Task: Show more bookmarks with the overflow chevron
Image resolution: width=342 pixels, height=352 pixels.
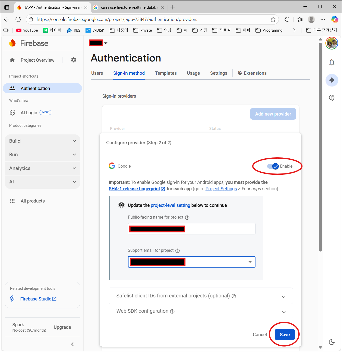Action: point(294,30)
